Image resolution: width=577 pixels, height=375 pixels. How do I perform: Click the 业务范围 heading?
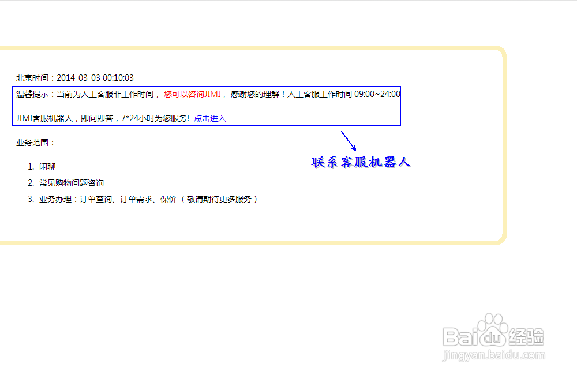click(35, 142)
